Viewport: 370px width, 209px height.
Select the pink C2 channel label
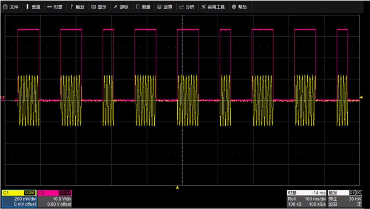click(42, 193)
